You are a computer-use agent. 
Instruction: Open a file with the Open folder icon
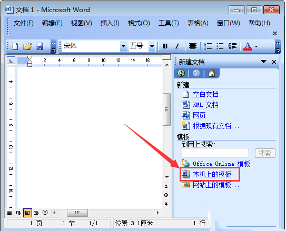(27, 46)
